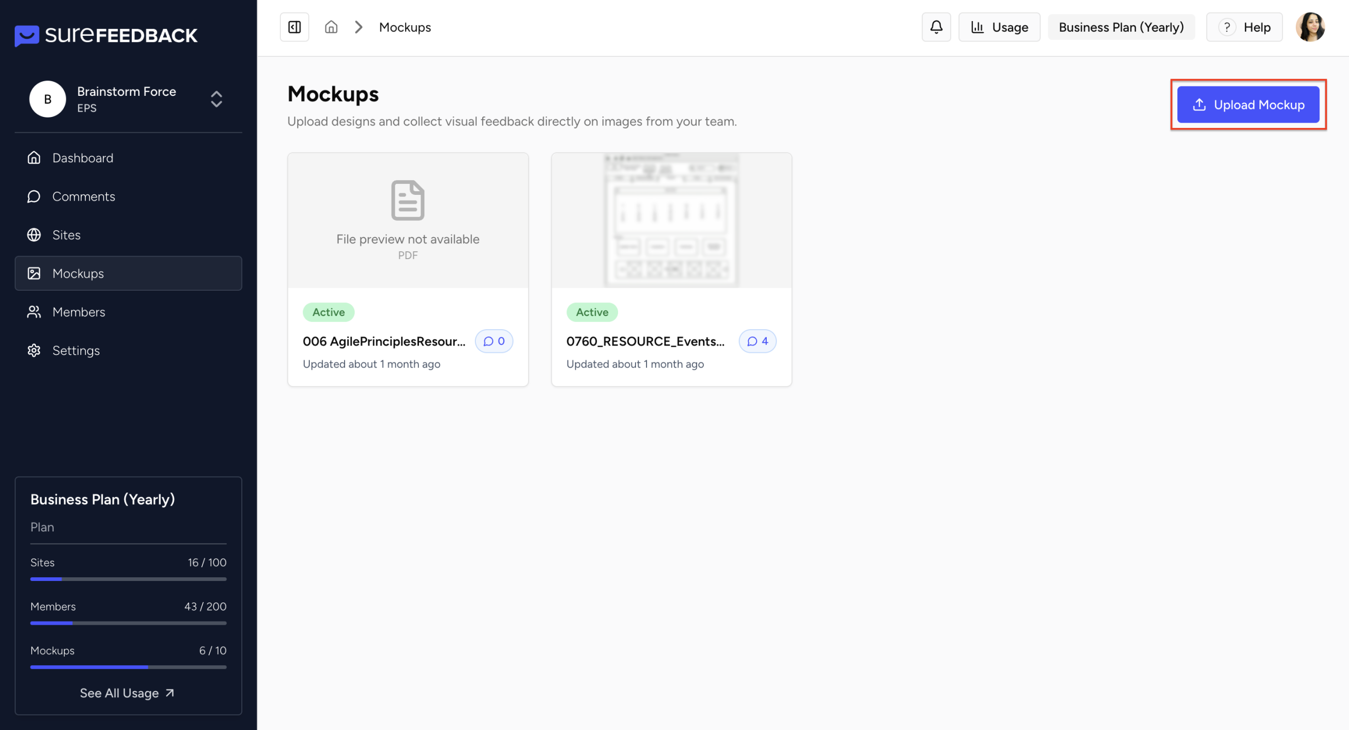Open comments count on AgilePrinciples mockup
The image size is (1349, 730).
click(494, 341)
